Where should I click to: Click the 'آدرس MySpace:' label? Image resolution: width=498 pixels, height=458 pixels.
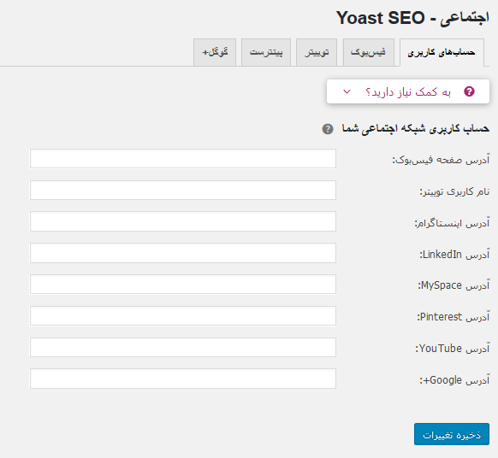[454, 285]
